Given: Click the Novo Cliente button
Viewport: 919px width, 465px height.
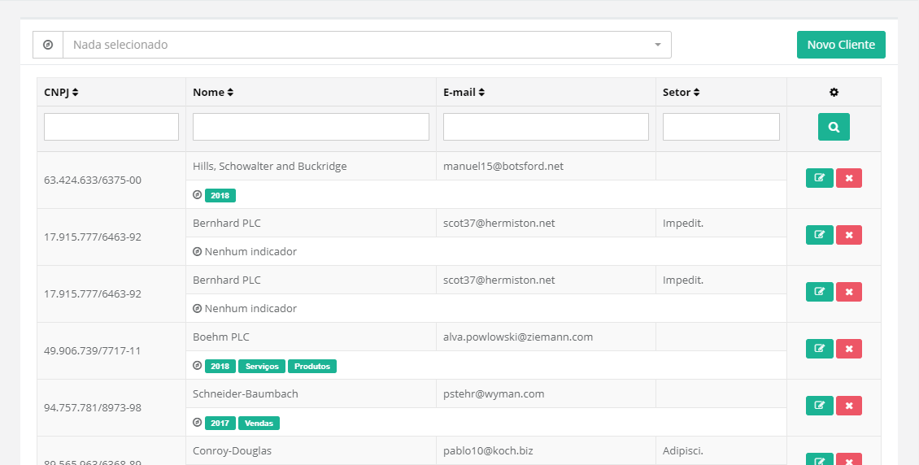Looking at the screenshot, I should [x=841, y=45].
